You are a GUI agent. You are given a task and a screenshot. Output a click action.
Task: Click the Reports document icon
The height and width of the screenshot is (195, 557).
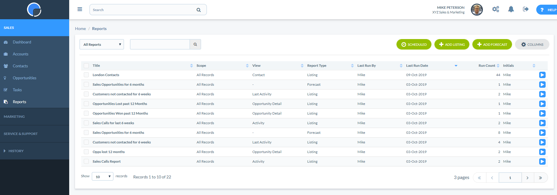(6, 102)
